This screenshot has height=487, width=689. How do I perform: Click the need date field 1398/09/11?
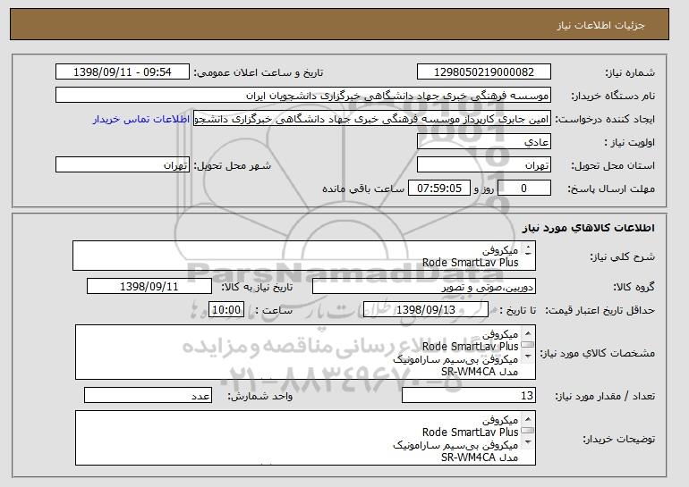[x=149, y=287]
